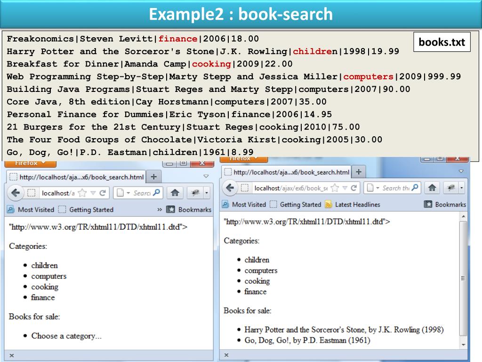This screenshot has width=482, height=362.
Task: Open Bookmarks button in left window
Action: tap(189, 210)
